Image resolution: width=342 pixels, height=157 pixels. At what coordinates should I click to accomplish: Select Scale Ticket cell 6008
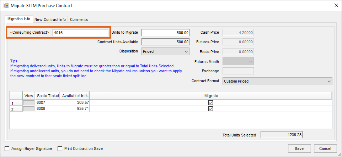pyautogui.click(x=47, y=108)
